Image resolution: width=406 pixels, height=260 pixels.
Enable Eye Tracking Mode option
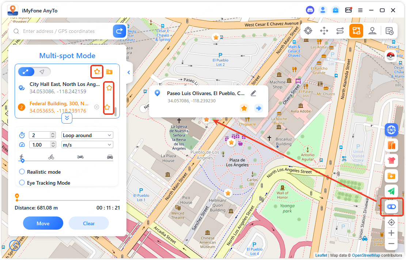coord(22,183)
